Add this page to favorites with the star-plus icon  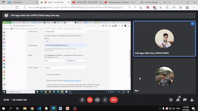140,7
